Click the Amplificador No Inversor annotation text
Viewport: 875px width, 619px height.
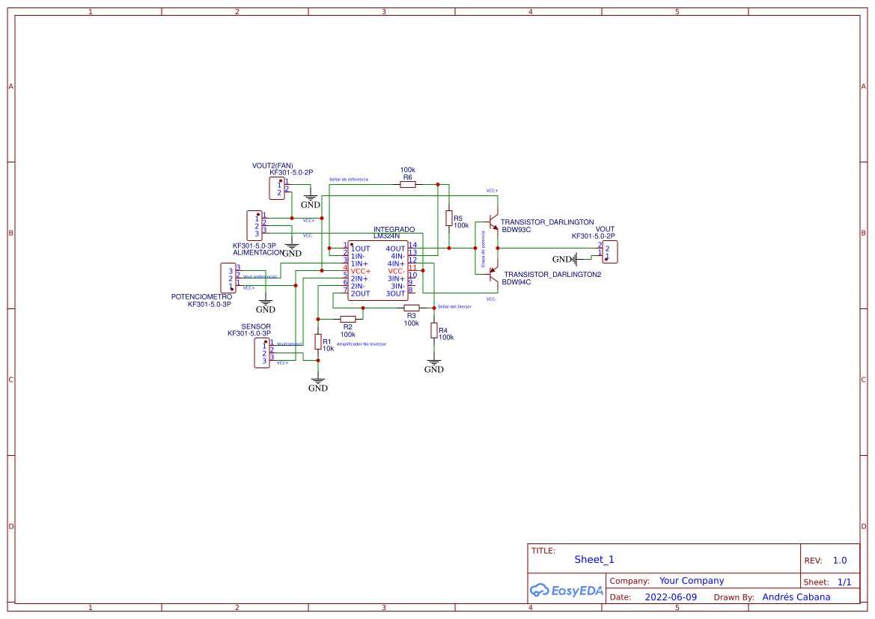362,344
